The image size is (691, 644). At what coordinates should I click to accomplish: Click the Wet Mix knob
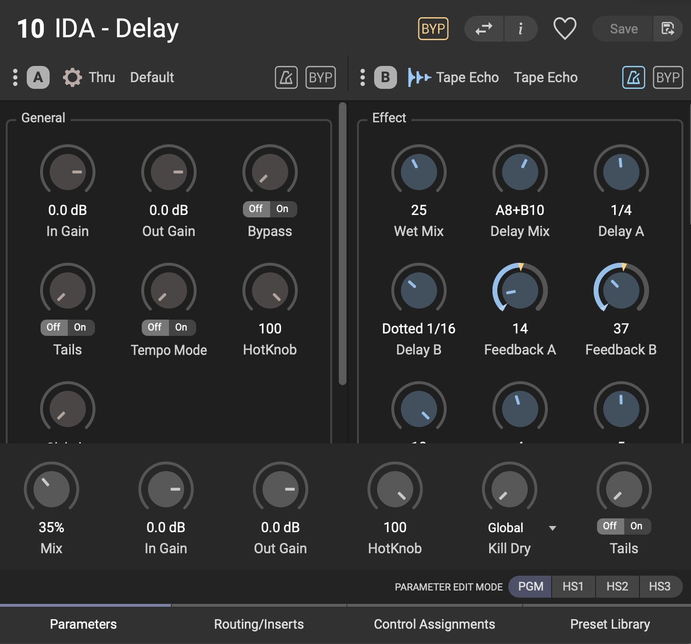pyautogui.click(x=419, y=172)
